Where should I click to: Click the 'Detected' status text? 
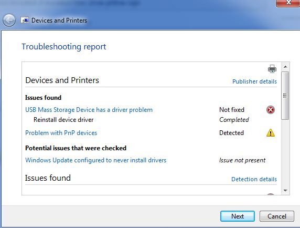click(231, 133)
